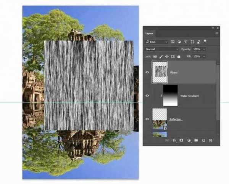Add a layer style with fx icon

click(174, 140)
